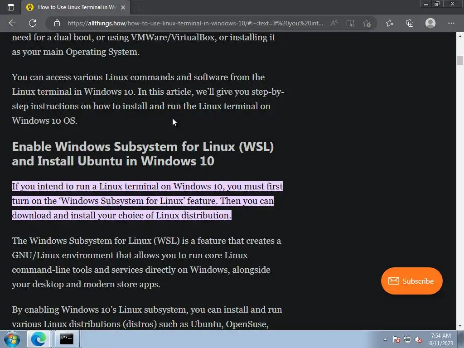The image size is (464, 348).
Task: Open a new tab with the plus button
Action: coord(138,7)
